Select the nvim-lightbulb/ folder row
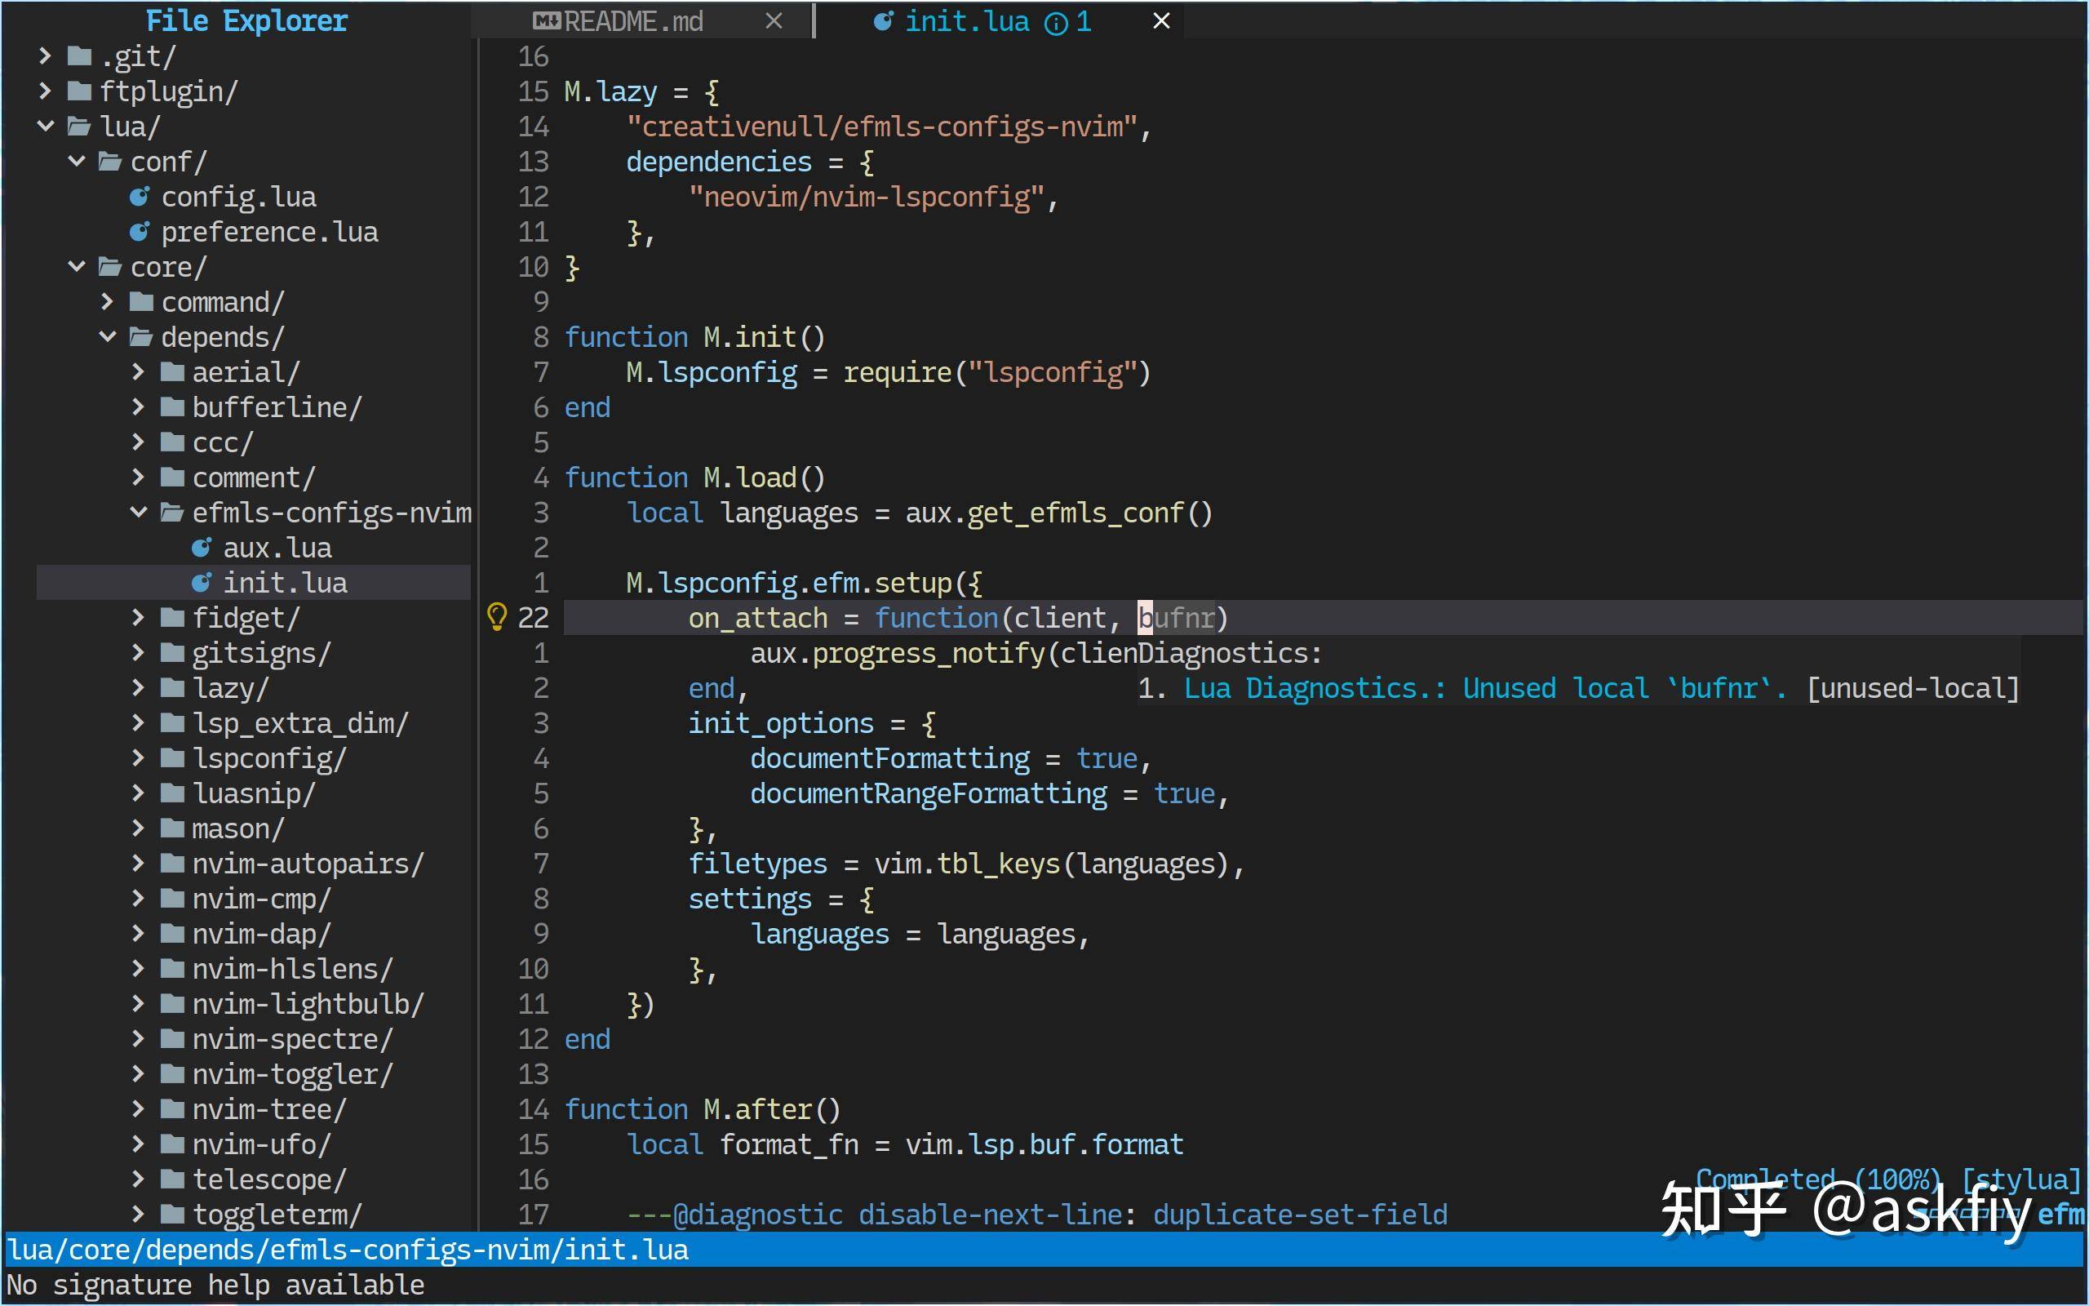Viewport: 2089px width, 1306px height. tap(253, 1004)
